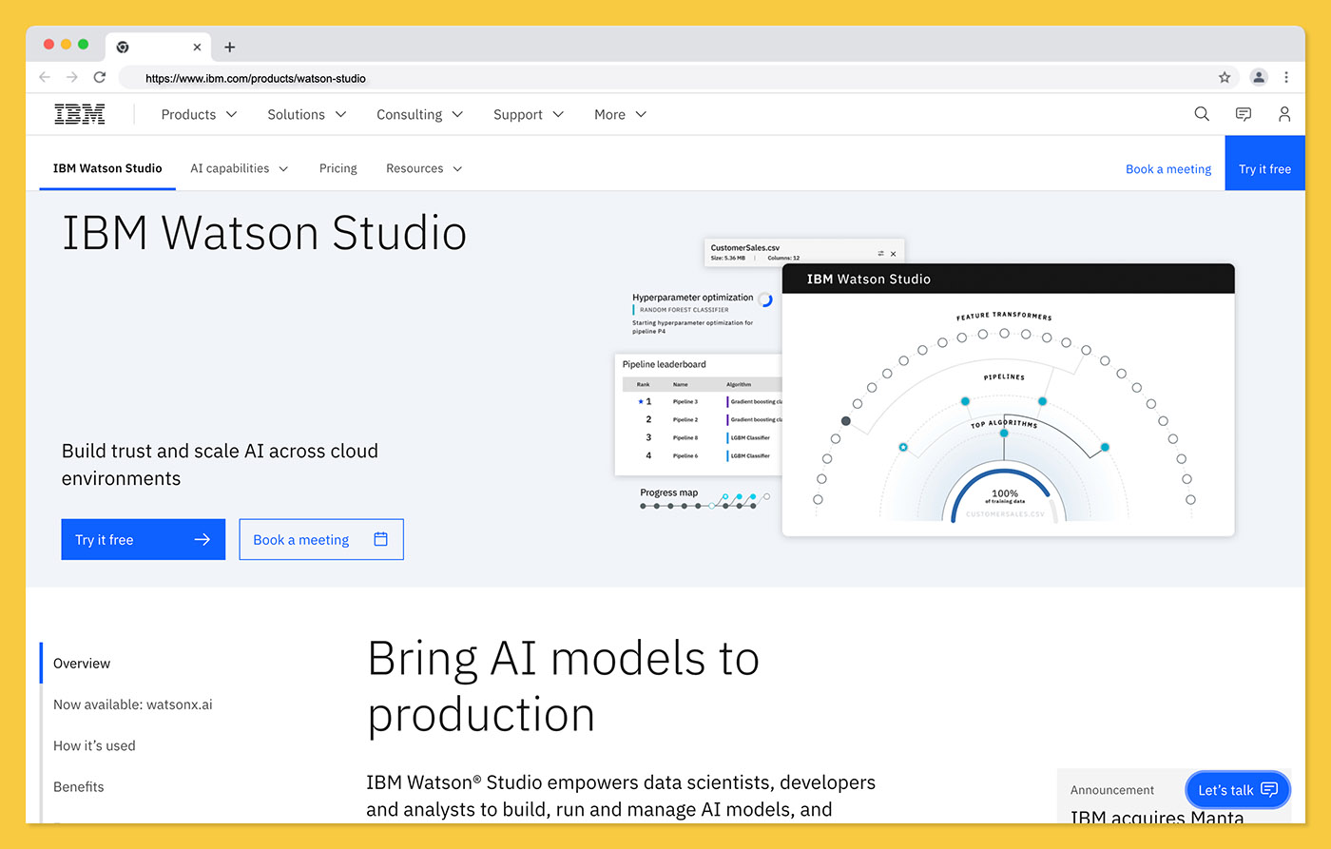Viewport: 1331px width, 849px height.
Task: Click the Pipeline 3 leaderboard row
Action: pos(704,401)
